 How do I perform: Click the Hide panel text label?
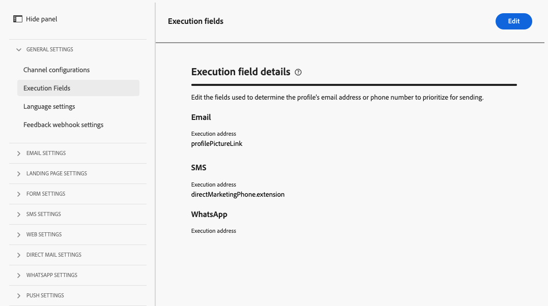pyautogui.click(x=42, y=19)
